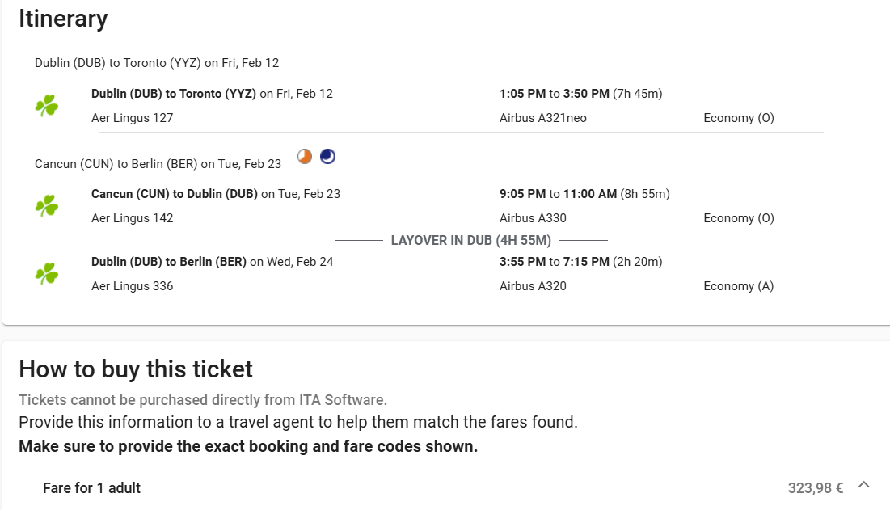The width and height of the screenshot is (890, 510).
Task: Click the Economy (A) booking class text
Action: 739,286
